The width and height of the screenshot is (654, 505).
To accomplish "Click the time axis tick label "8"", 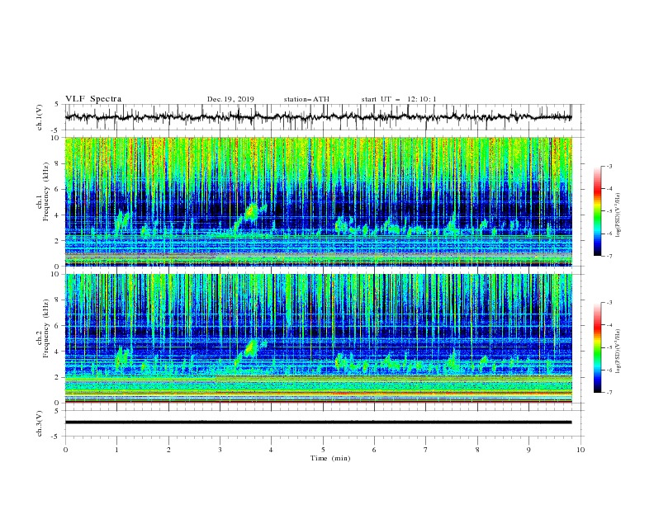I will point(477,450).
